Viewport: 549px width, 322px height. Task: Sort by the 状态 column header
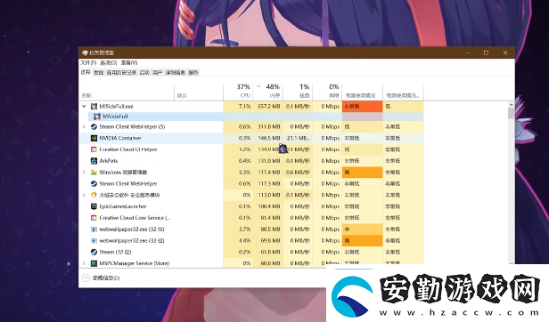coord(199,92)
